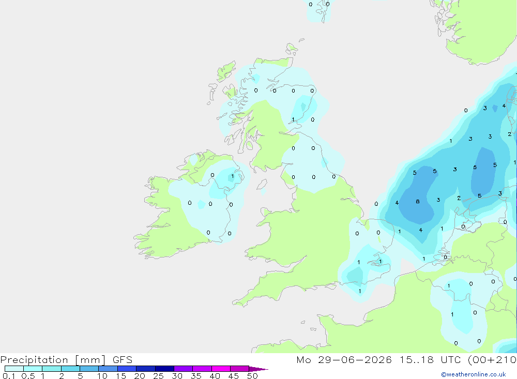Click the '25' legend scale label
The image size is (517, 379).
[x=158, y=376]
